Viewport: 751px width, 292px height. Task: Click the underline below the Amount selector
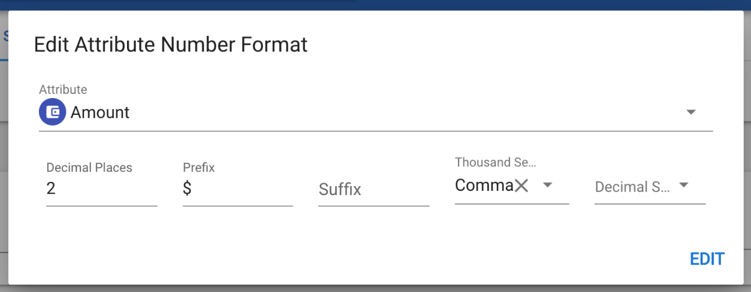[x=376, y=130]
